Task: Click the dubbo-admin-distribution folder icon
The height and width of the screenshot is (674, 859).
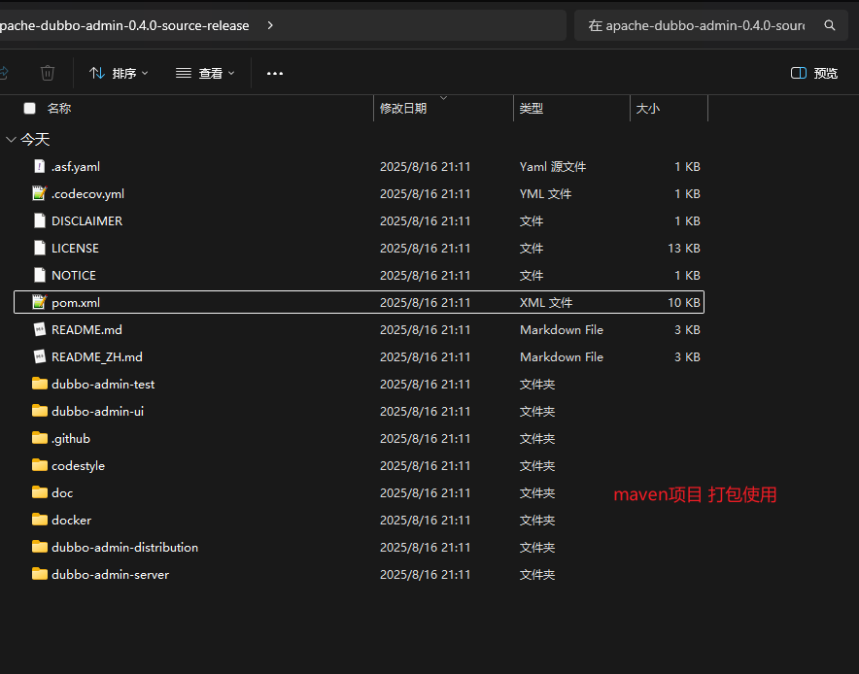Action: (40, 547)
